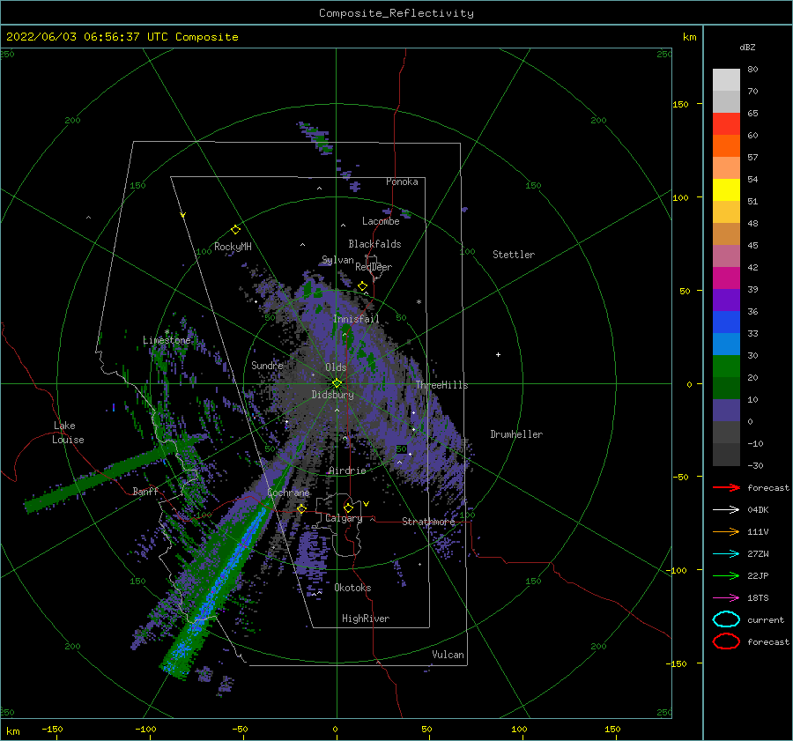This screenshot has width=793, height=741.
Task: Click the Sundre label
Action: pyautogui.click(x=267, y=365)
